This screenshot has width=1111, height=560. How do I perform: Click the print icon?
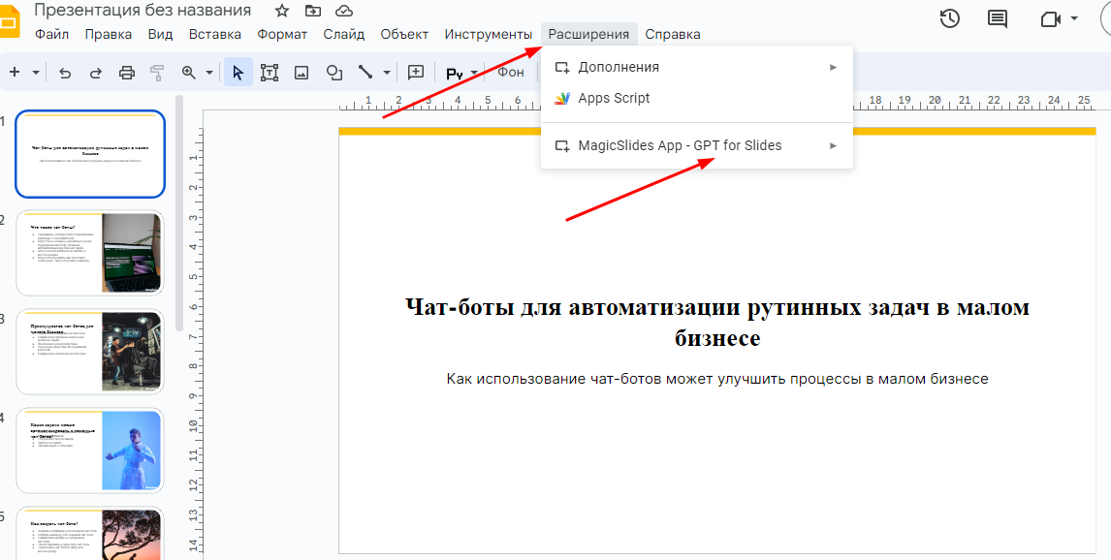click(x=127, y=73)
